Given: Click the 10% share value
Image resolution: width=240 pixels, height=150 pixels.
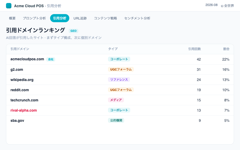Looking at the screenshot, I should point(226,90).
